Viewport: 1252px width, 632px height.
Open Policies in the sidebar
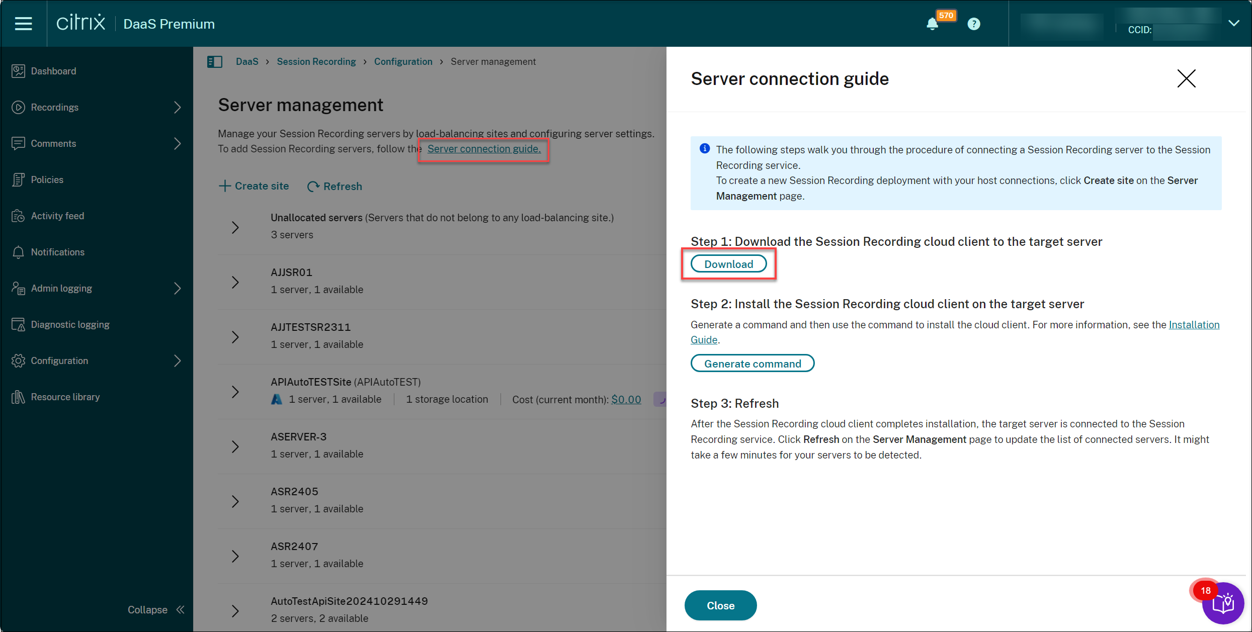[47, 179]
